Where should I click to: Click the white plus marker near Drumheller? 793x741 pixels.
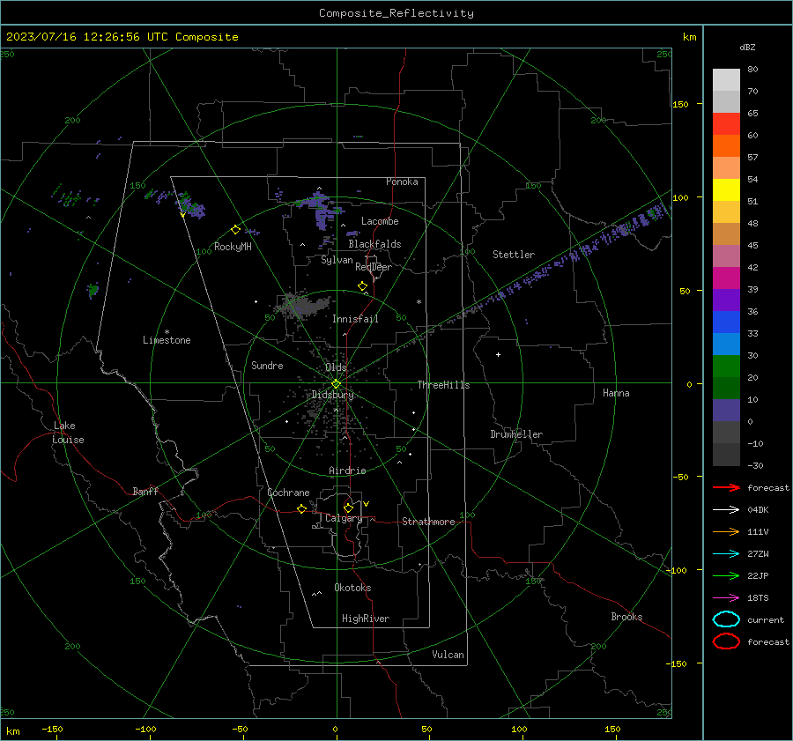(x=498, y=354)
